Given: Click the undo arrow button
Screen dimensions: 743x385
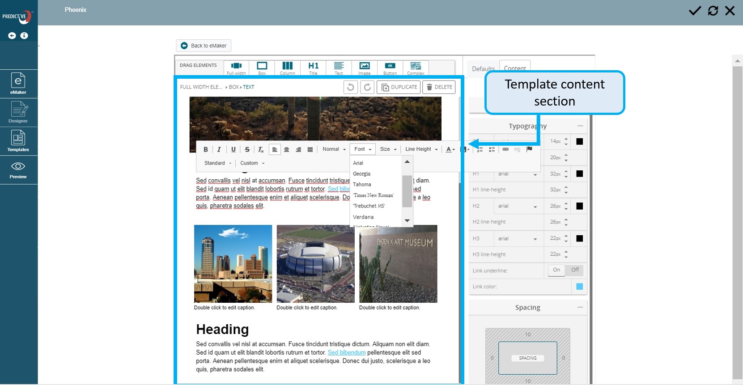Looking at the screenshot, I should pos(351,87).
